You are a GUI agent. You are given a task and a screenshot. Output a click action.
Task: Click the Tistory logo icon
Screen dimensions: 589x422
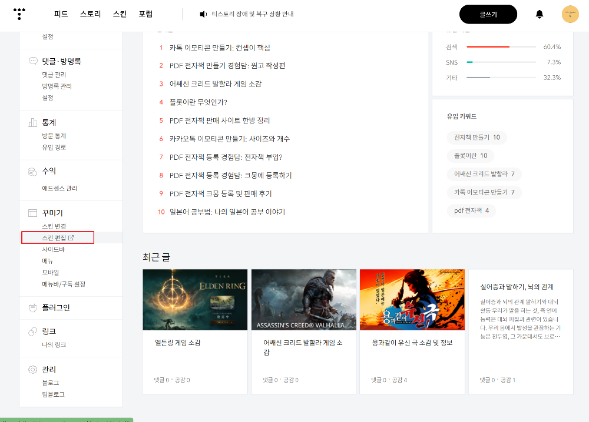19,14
